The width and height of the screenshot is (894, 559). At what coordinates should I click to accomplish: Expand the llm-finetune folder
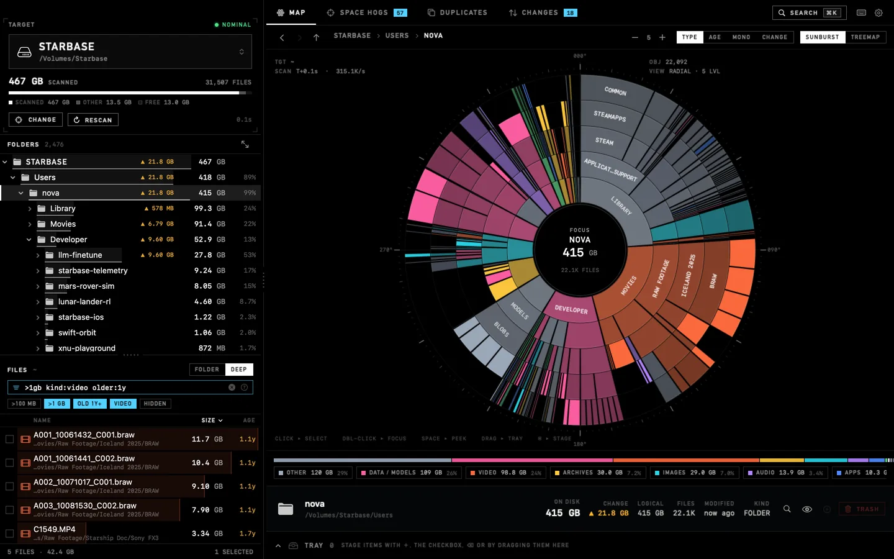(x=37, y=255)
